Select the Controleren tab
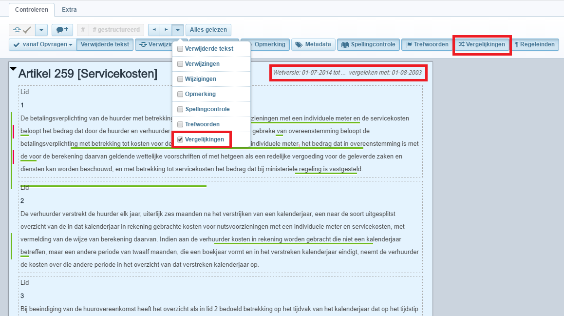 click(31, 9)
